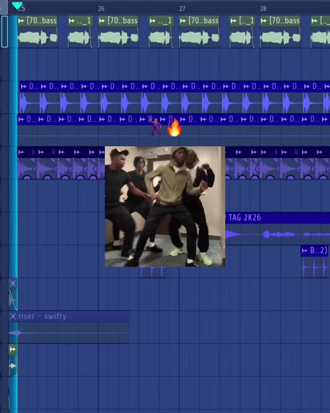The height and width of the screenshot is (413, 330).
Task: Select the [70..bass clip title starting at bar 28
Action: coord(284,21)
